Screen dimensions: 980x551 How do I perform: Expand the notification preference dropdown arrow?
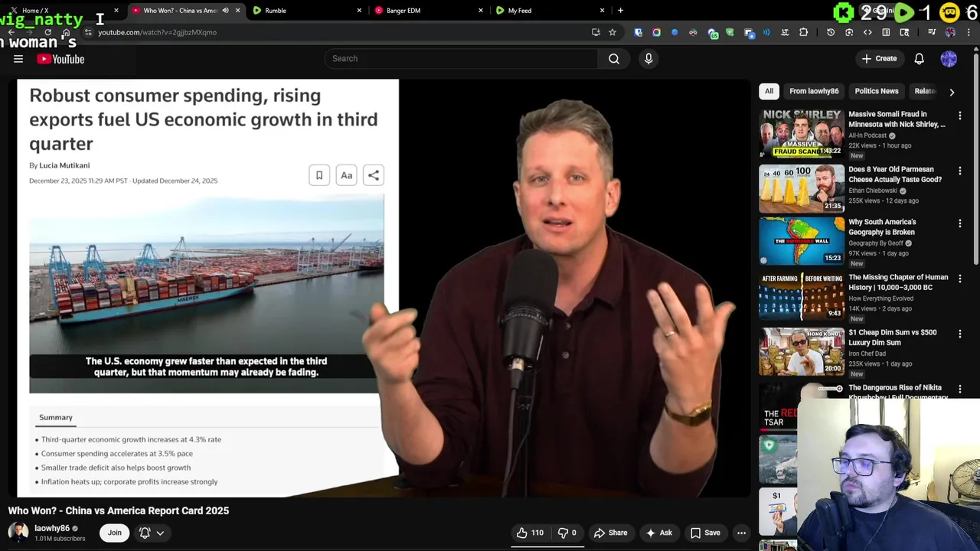[x=160, y=533]
